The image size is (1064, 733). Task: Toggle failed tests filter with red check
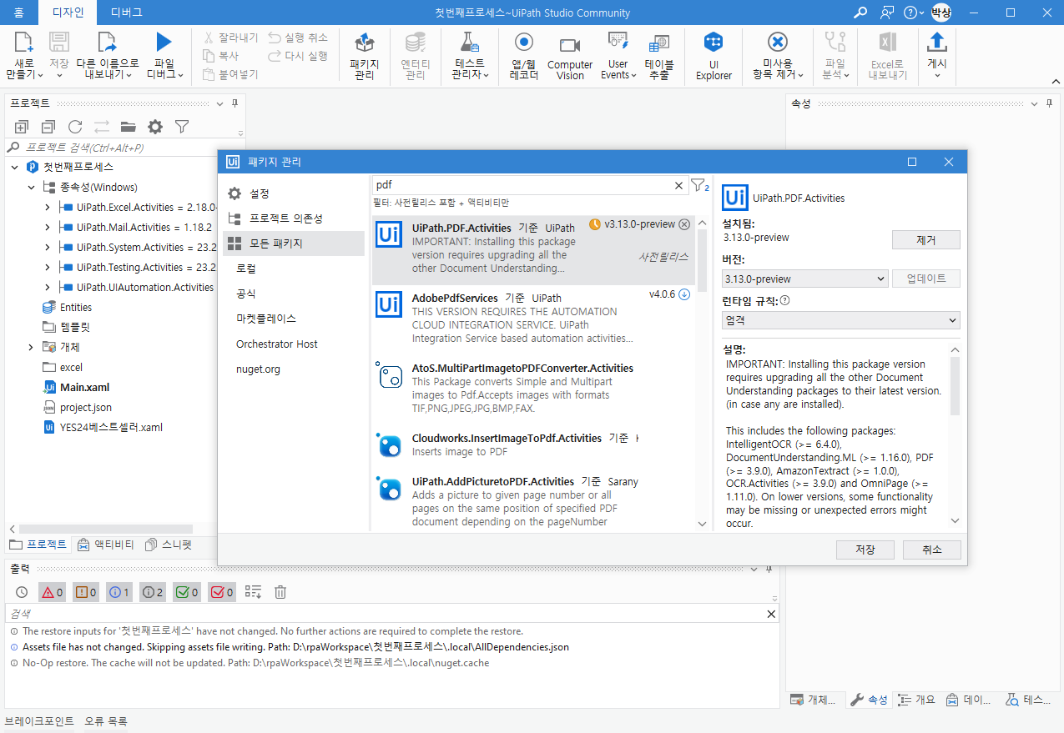(x=221, y=592)
